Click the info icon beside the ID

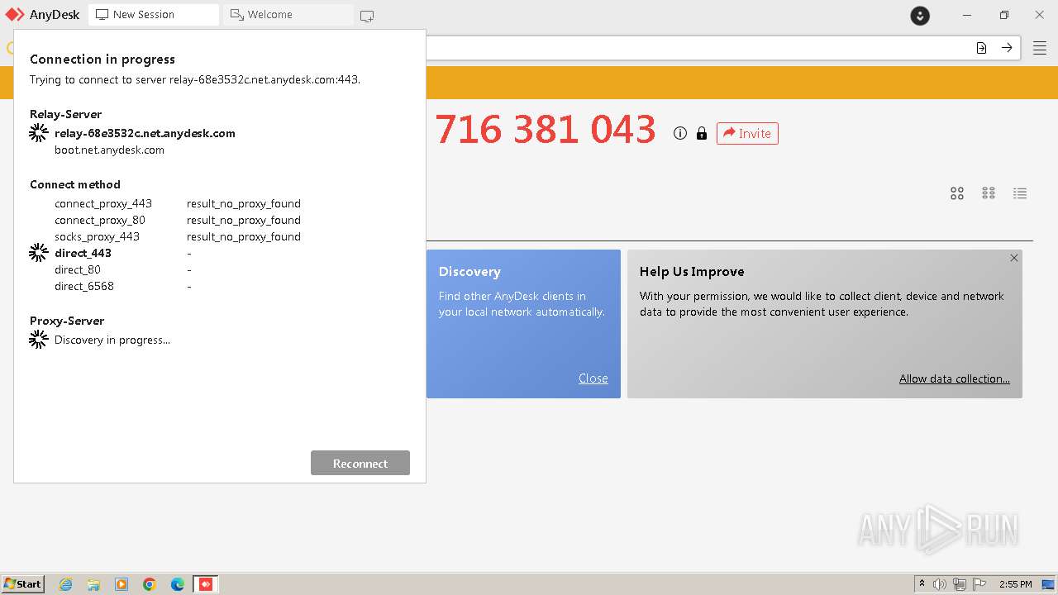point(680,133)
